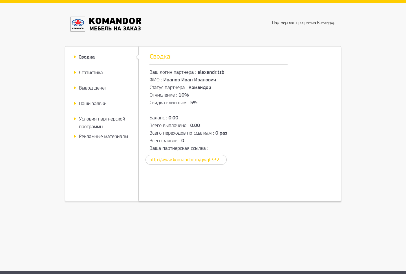Click the yellow arrow beside Вывод денег
The height and width of the screenshot is (274, 406).
[x=75, y=88]
